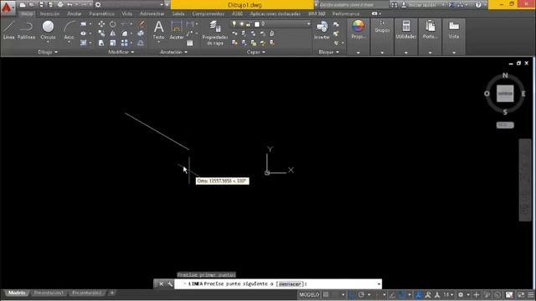Toggle annotation visibility person icon
Screen dimensions: 536x301
point(419,294)
